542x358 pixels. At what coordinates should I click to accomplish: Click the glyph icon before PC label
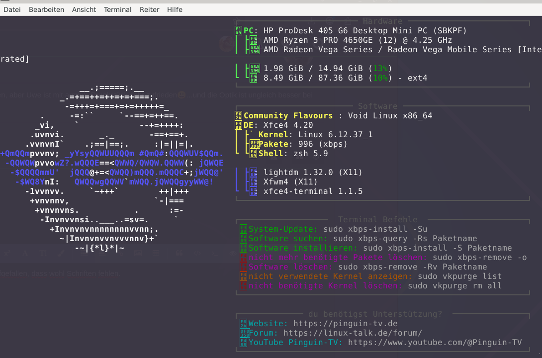pos(239,31)
